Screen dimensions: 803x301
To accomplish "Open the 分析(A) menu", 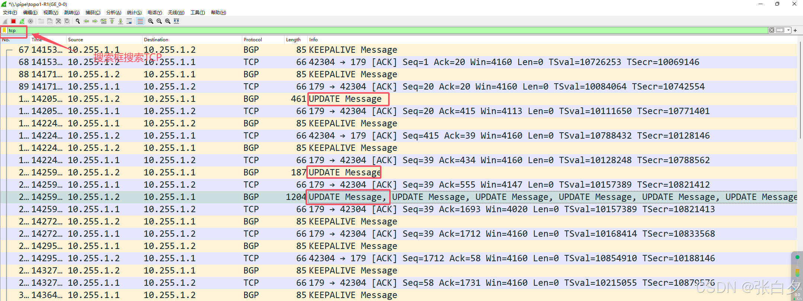I will tap(113, 13).
